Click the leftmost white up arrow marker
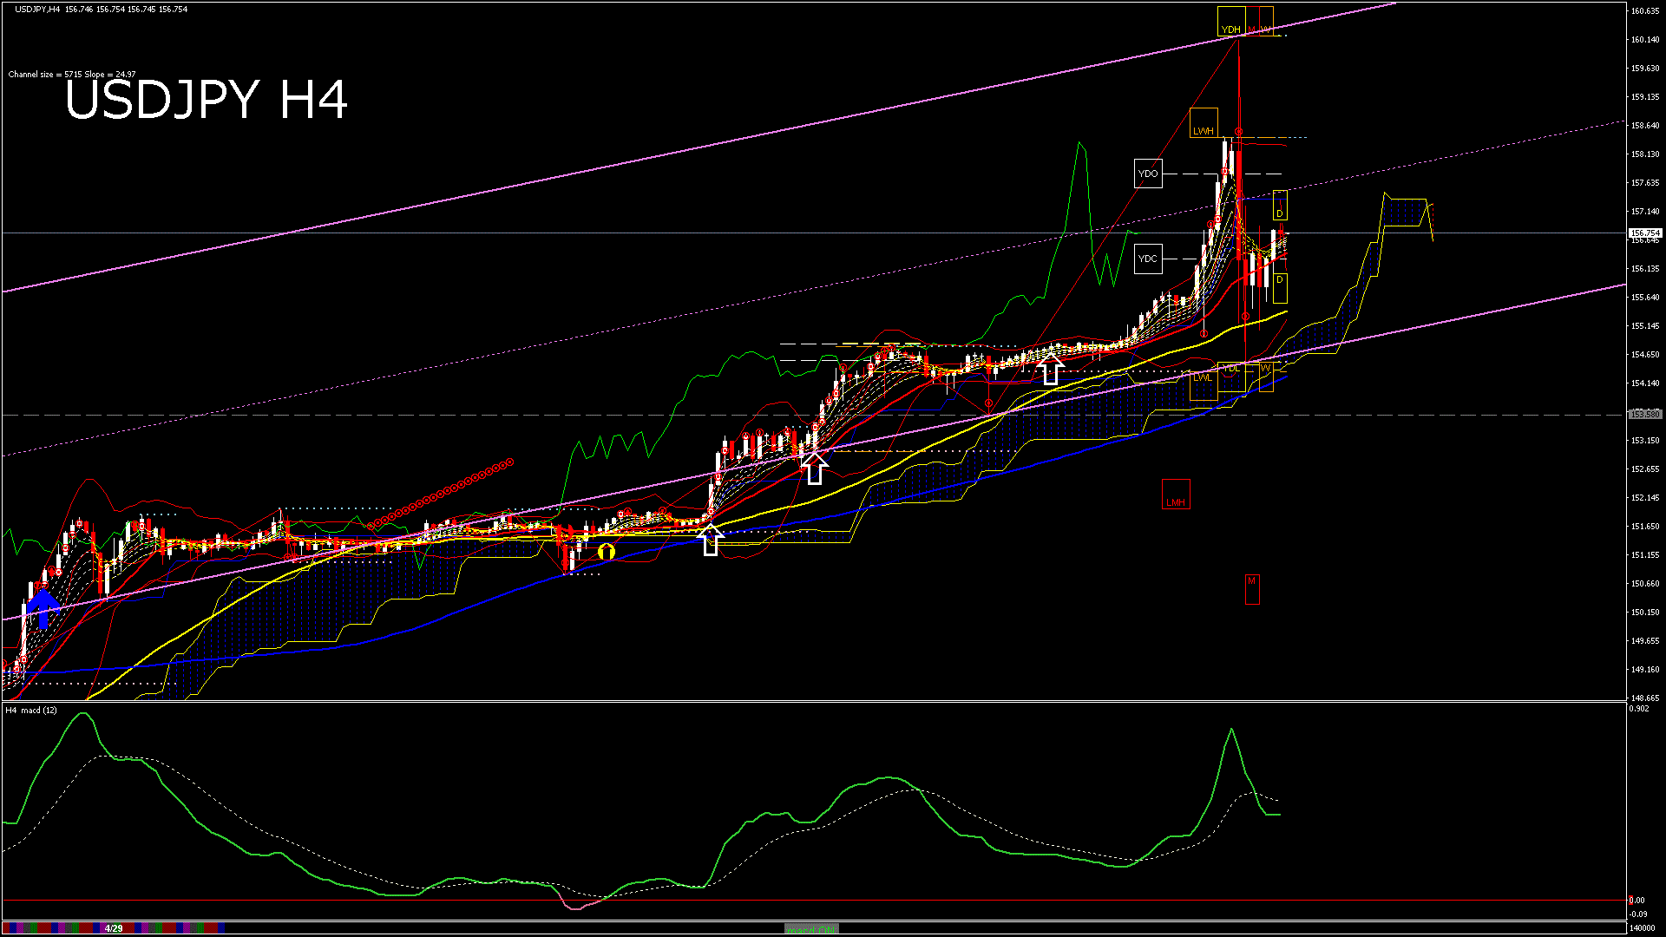This screenshot has width=1666, height=937. coord(711,540)
